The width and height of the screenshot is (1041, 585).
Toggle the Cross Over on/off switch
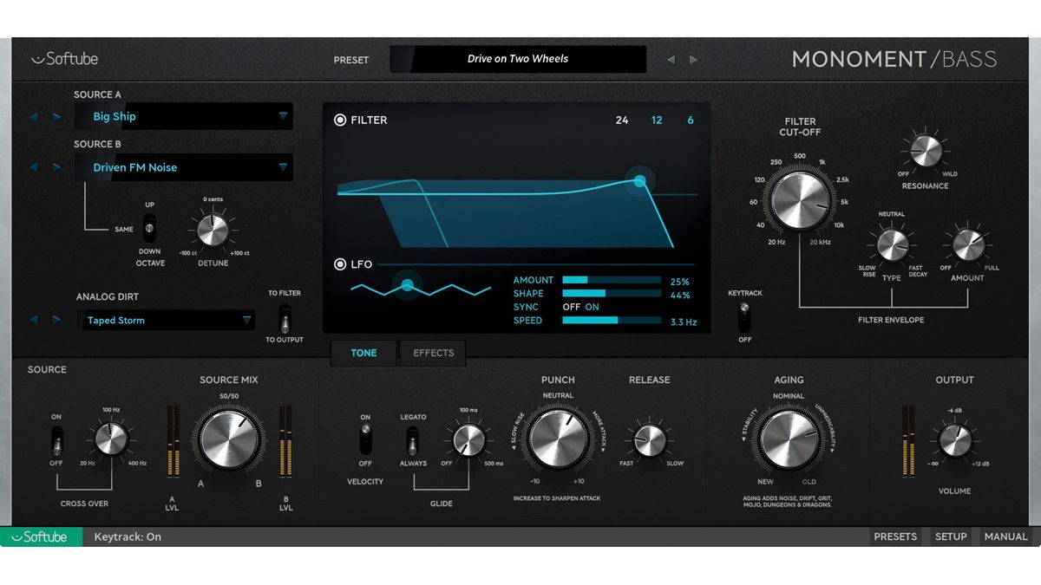pos(56,440)
